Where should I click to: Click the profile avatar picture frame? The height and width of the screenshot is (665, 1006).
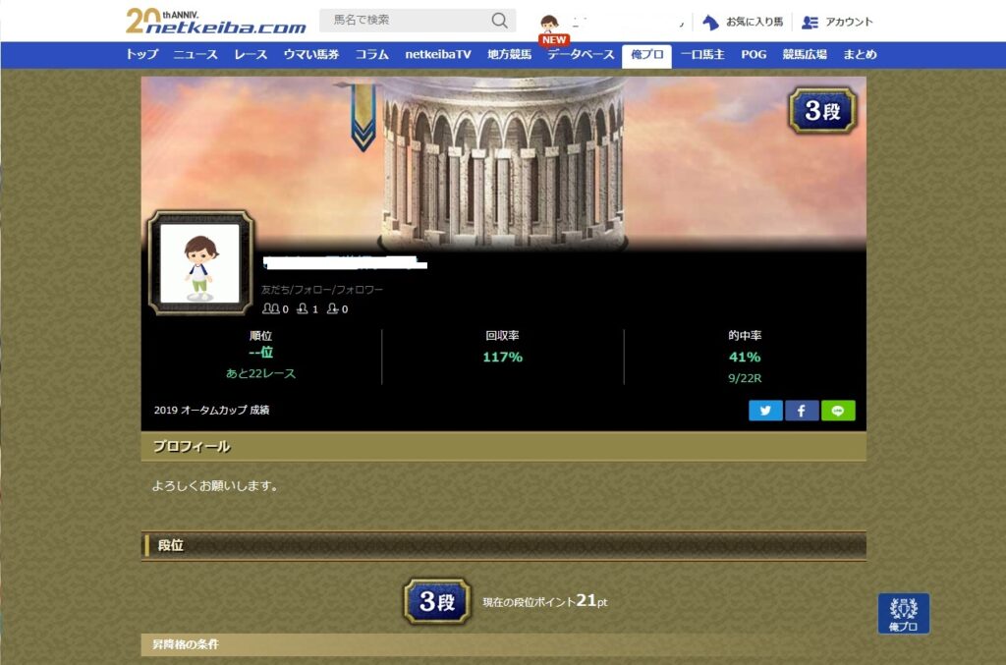tap(200, 262)
